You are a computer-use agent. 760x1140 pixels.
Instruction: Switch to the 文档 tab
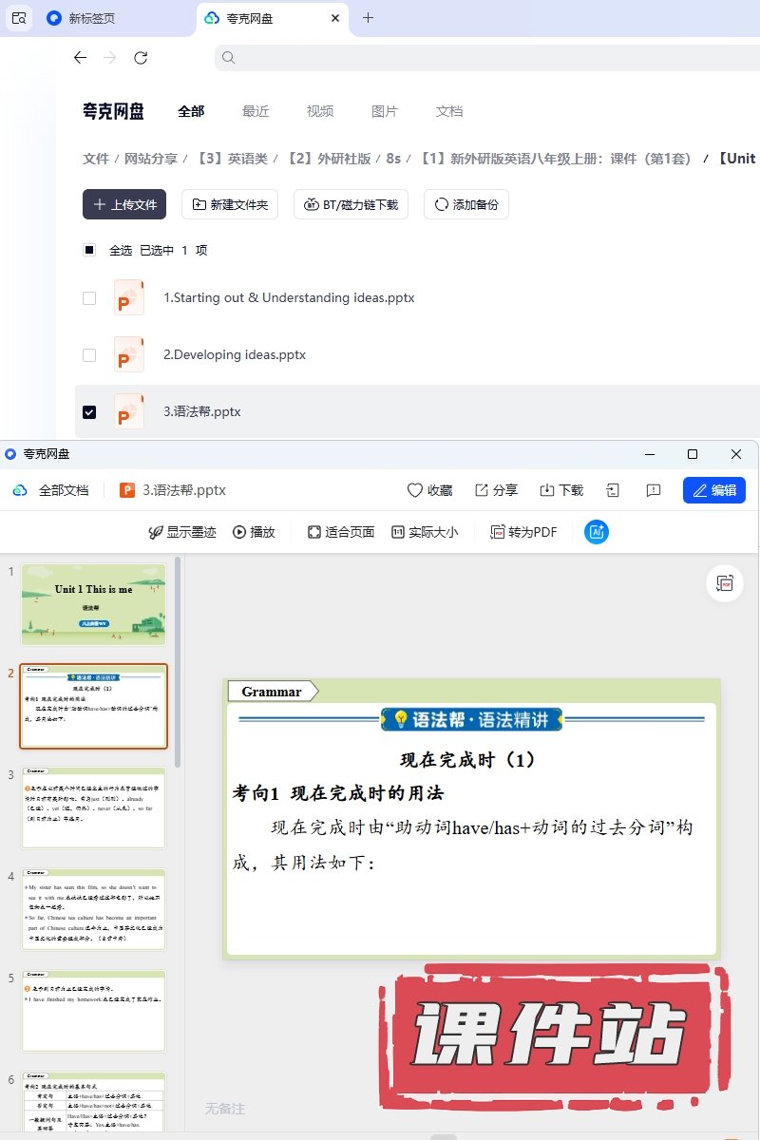point(449,111)
